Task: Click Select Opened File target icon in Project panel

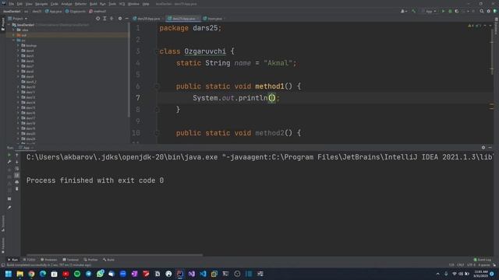Action: tap(97, 19)
